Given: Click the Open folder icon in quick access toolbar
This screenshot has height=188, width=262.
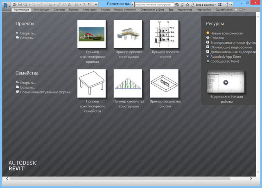Looking at the screenshot, I should [14, 4].
